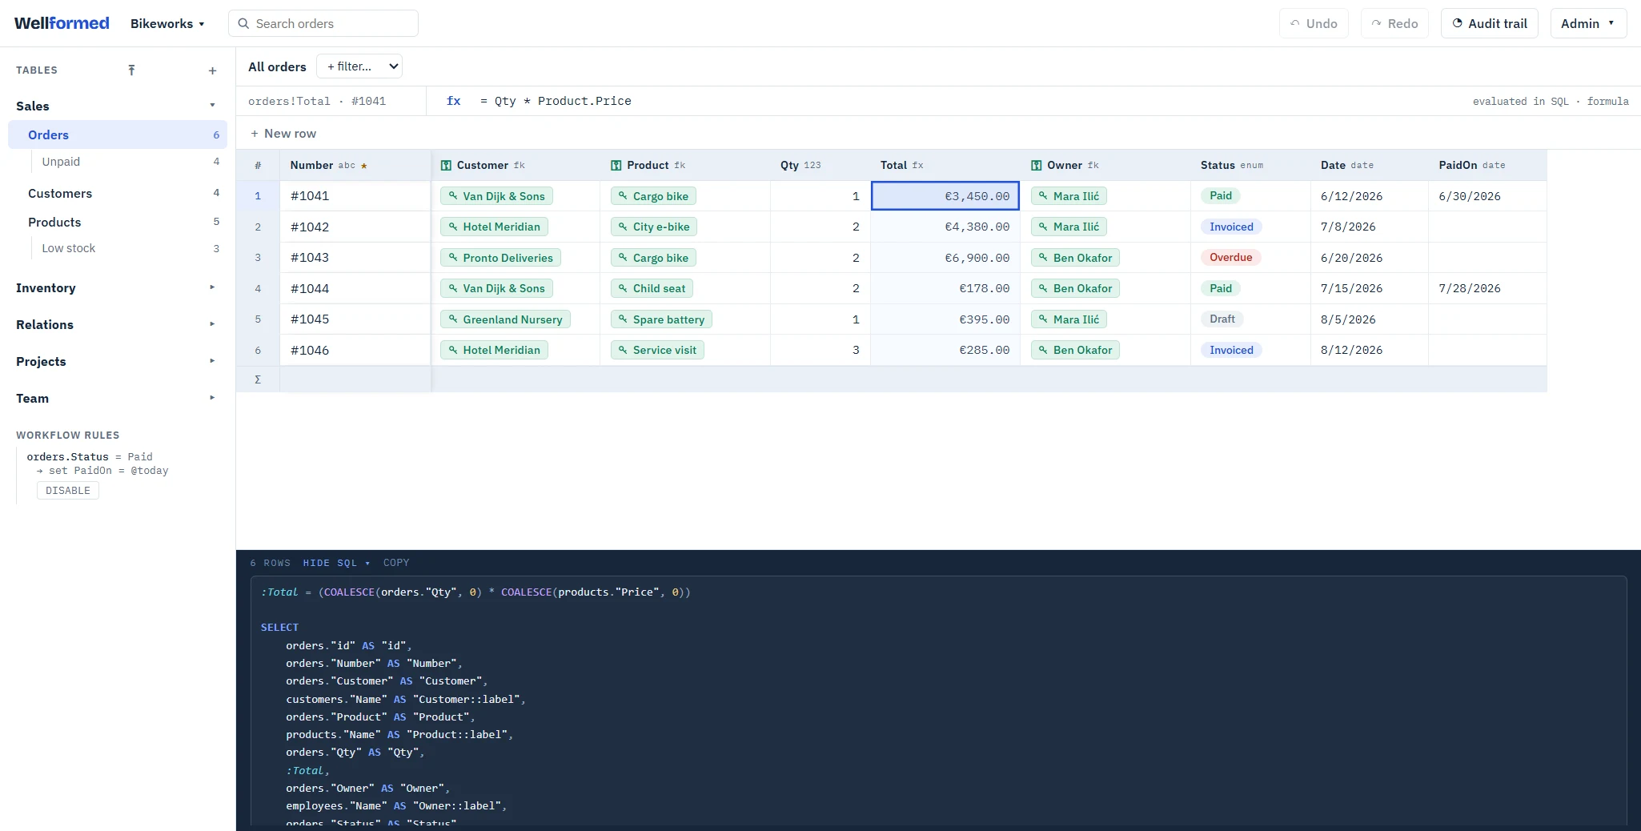The image size is (1641, 831).
Task: Collapse the Sales section
Action: 212,106
